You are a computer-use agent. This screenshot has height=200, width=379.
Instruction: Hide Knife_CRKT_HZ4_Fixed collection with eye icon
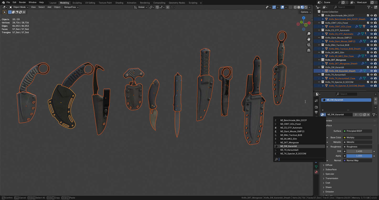372,23
